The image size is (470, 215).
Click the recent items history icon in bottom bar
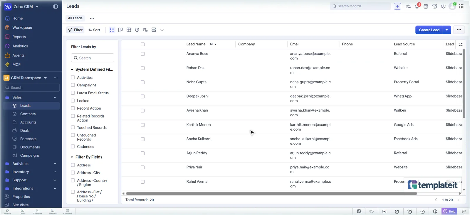(422, 211)
